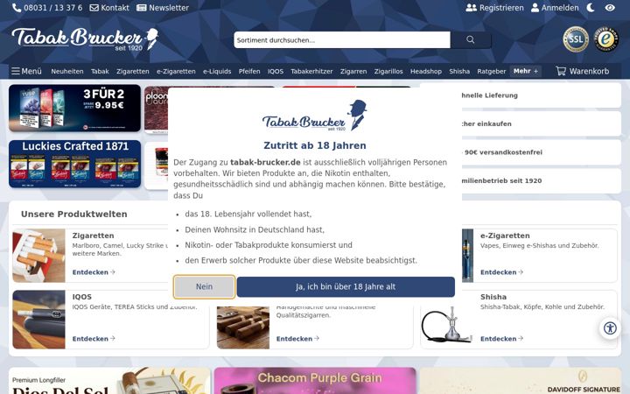The width and height of the screenshot is (630, 394).
Task: Select the Tabak navigation item
Action: pos(100,71)
